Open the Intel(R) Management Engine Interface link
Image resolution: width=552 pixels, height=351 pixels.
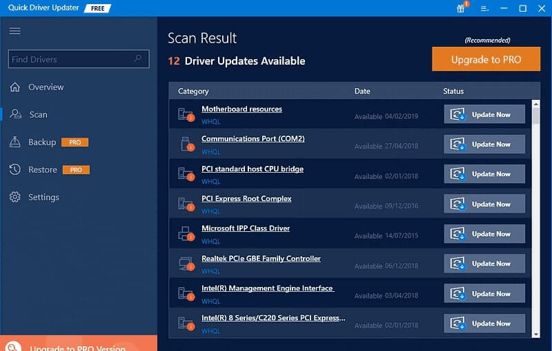pyautogui.click(x=268, y=288)
